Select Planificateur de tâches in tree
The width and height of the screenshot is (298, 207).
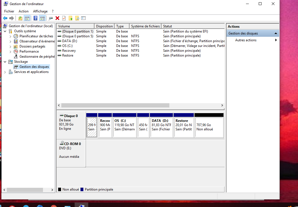click(36, 36)
